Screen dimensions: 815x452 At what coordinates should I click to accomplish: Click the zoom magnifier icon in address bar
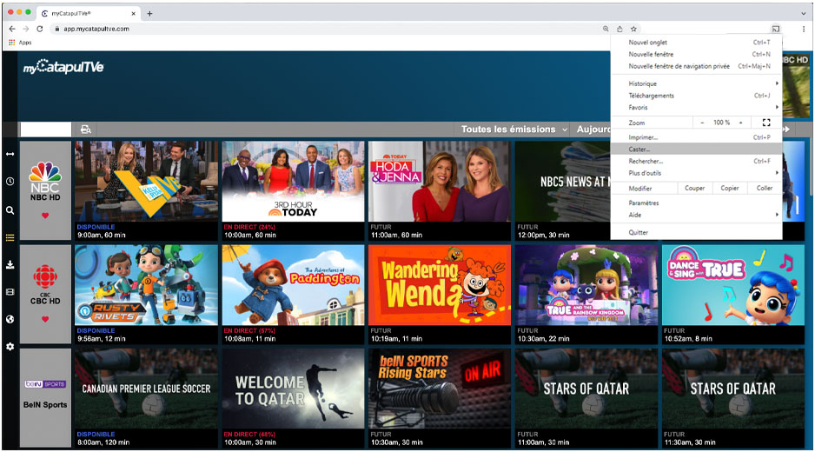pos(606,29)
